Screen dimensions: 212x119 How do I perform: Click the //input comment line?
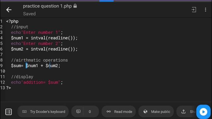point(20,27)
